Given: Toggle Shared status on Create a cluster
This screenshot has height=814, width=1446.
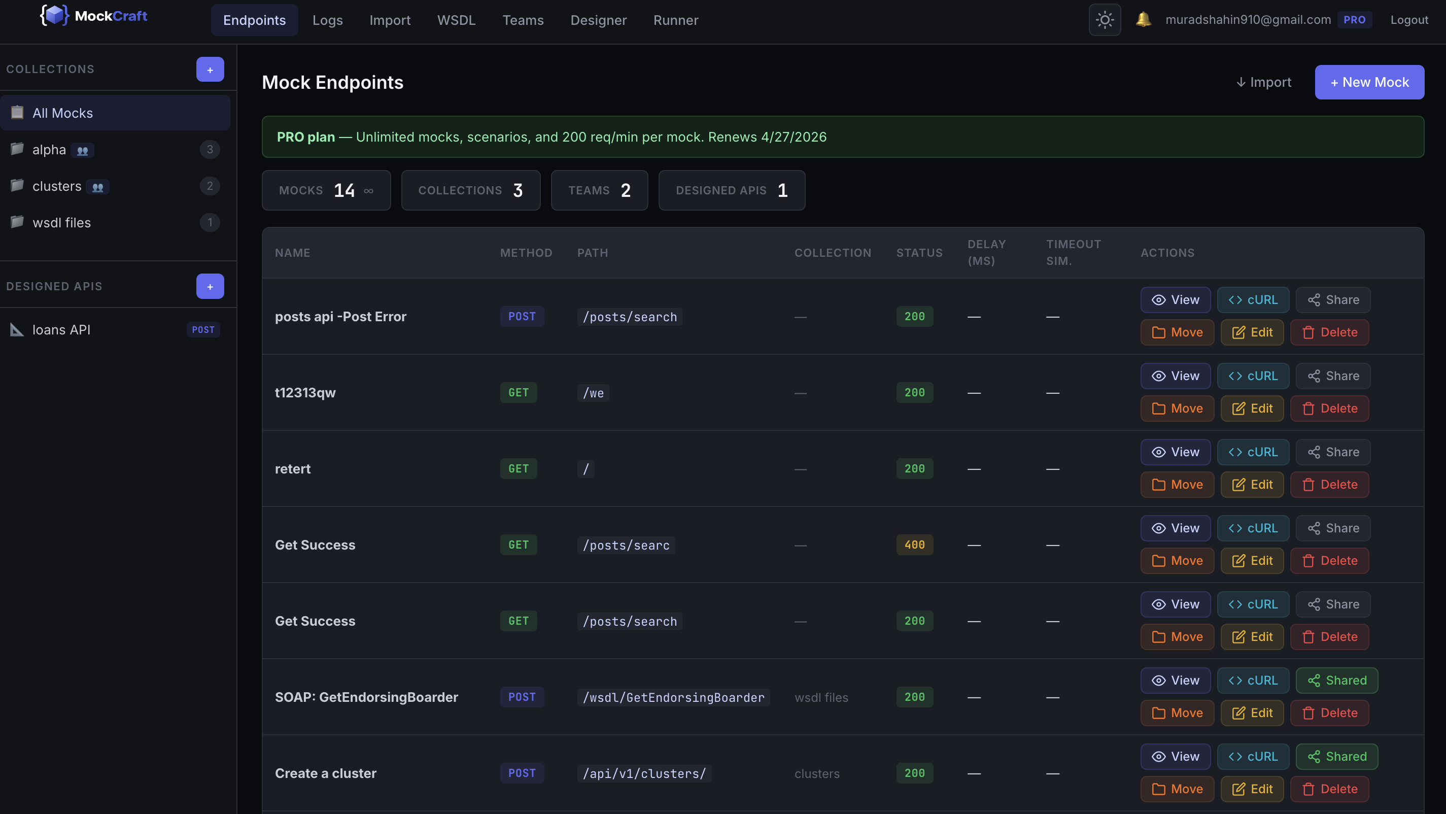Looking at the screenshot, I should [x=1336, y=756].
